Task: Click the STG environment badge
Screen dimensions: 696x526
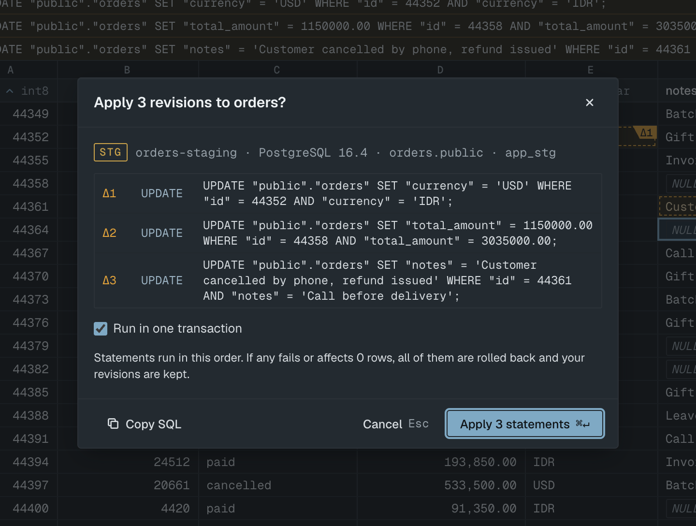Action: 111,152
